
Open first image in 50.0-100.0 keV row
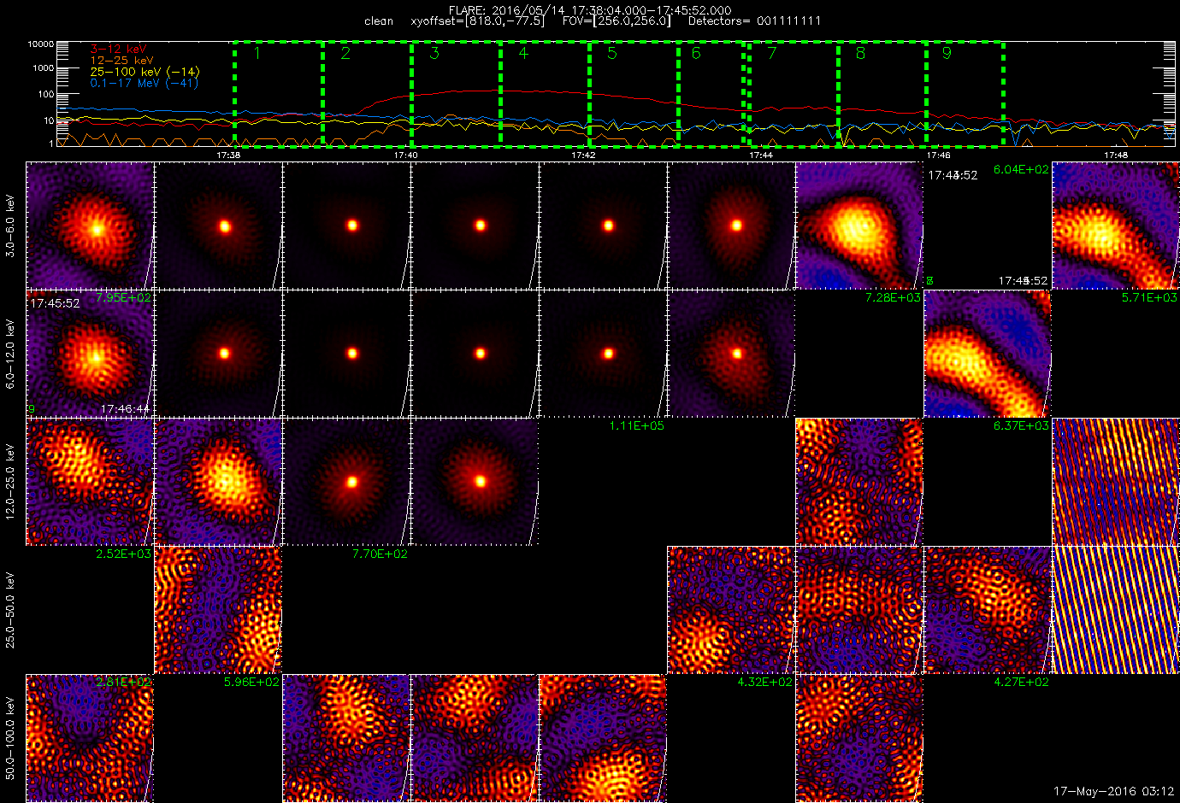point(90,738)
